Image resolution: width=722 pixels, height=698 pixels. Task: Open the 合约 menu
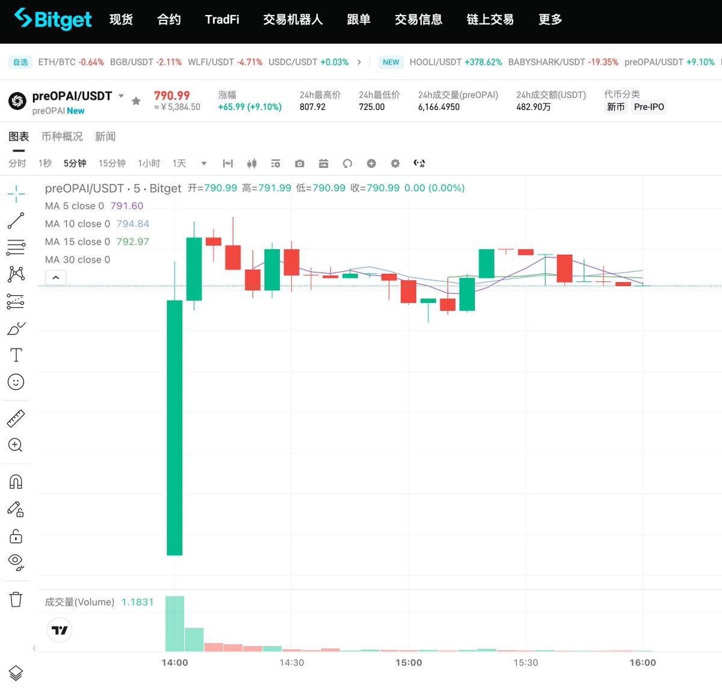(x=169, y=20)
